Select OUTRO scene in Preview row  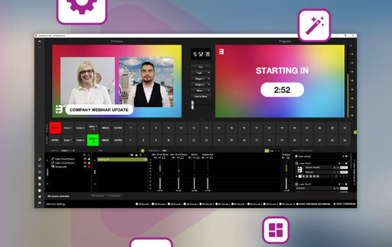pyautogui.click(x=118, y=140)
